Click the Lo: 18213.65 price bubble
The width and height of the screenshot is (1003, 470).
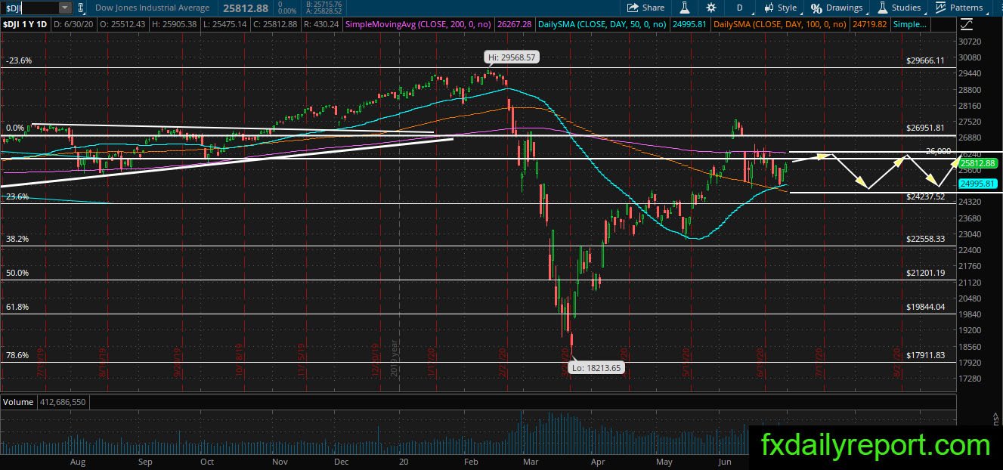[596, 368]
